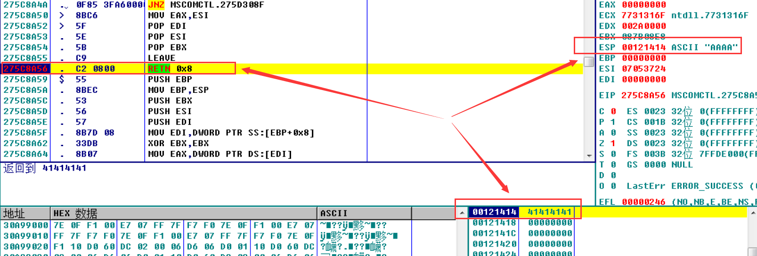Click the '返回到 41414141' info line
The height and width of the screenshot is (256, 757).
pyautogui.click(x=45, y=168)
